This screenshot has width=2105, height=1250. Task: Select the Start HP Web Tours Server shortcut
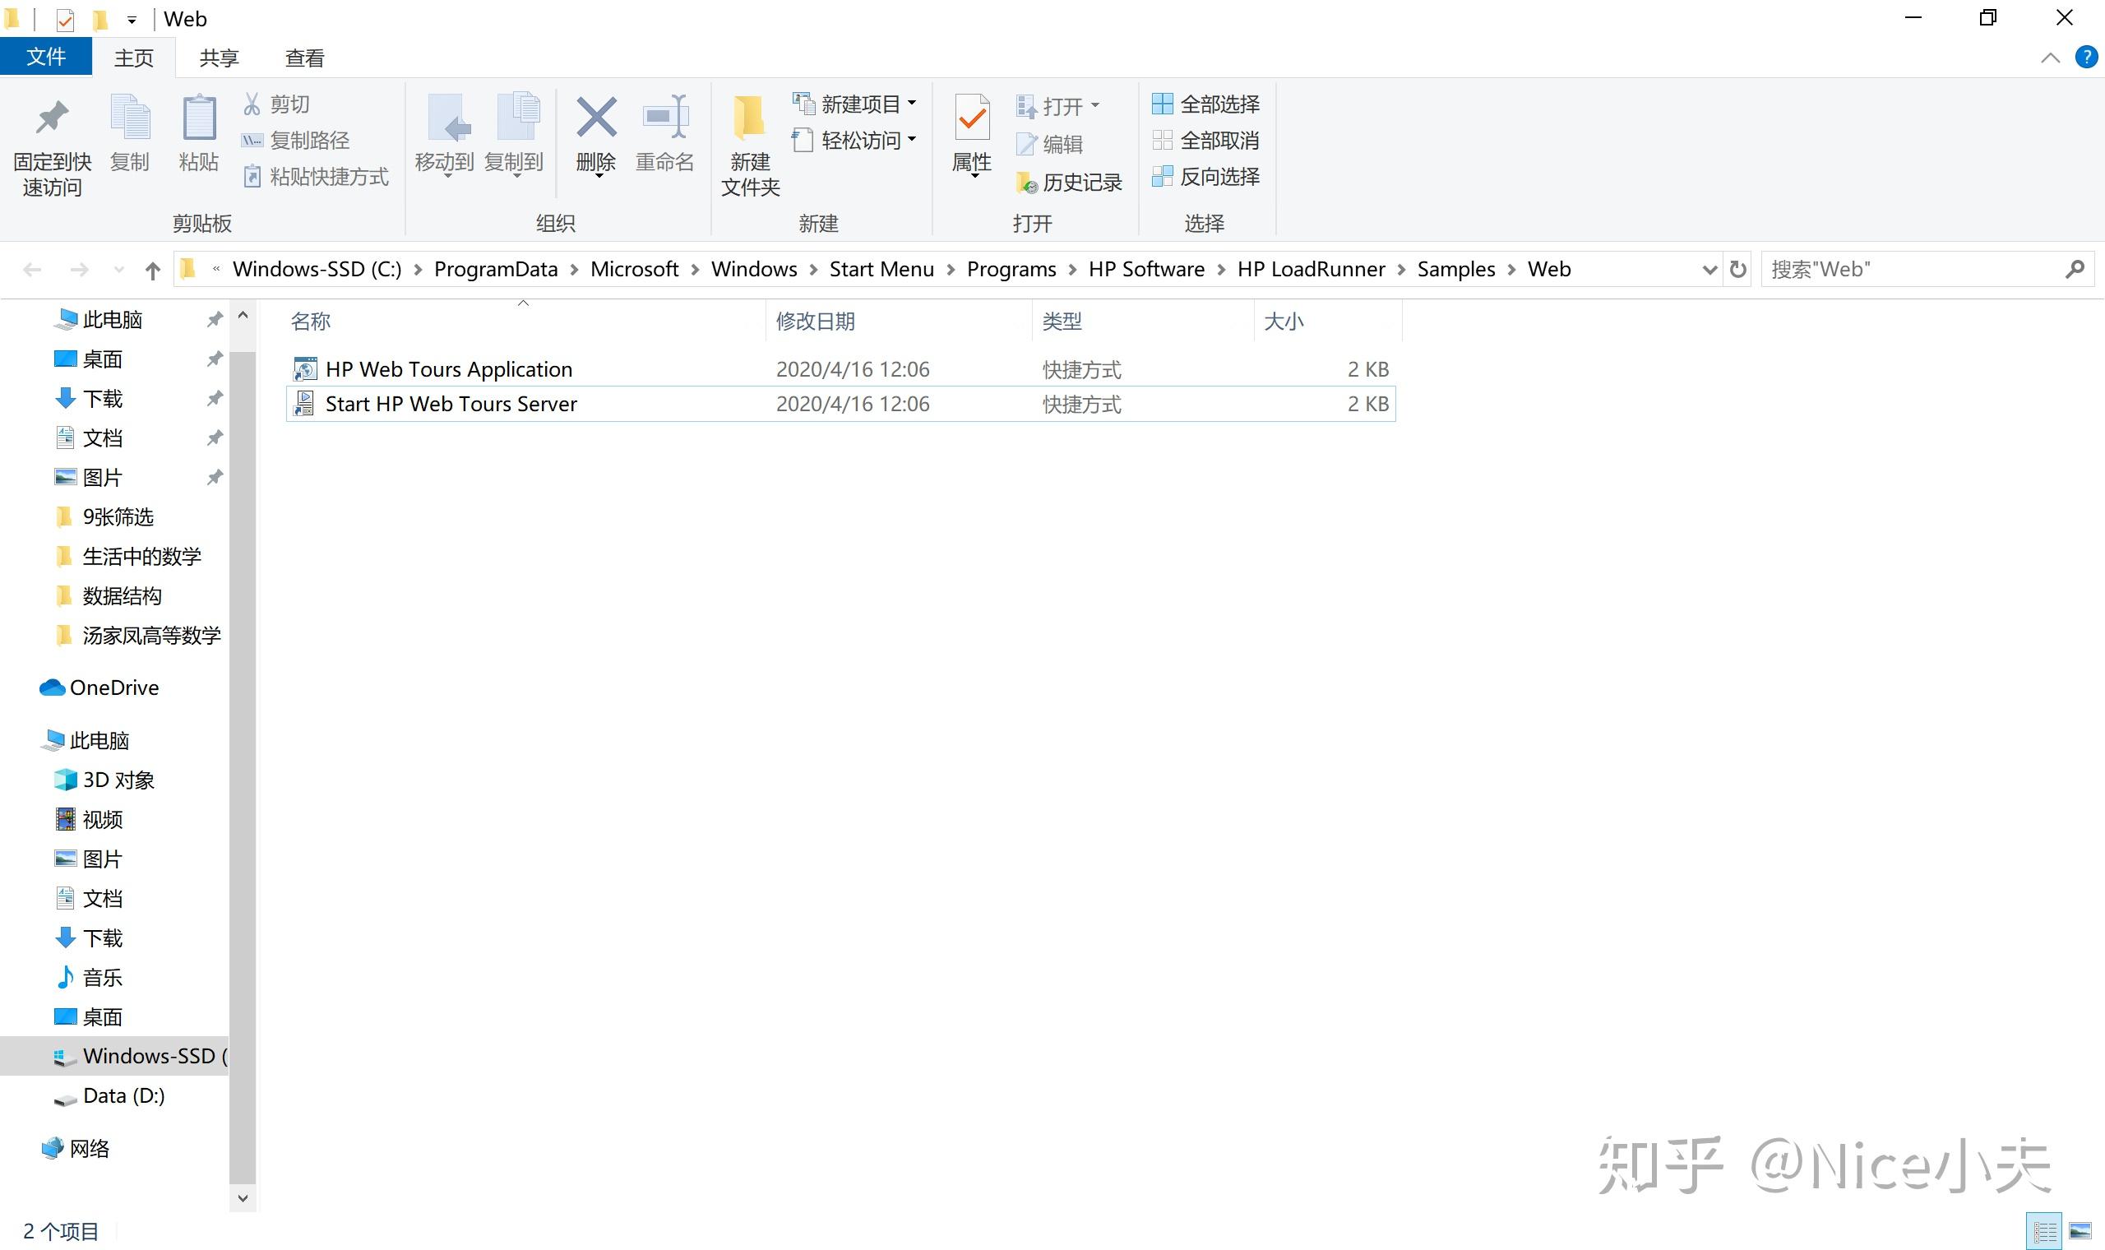[841, 404]
